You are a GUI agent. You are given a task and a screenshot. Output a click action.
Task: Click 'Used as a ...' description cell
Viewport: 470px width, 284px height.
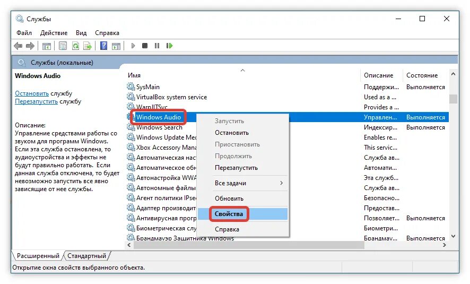coord(380,97)
